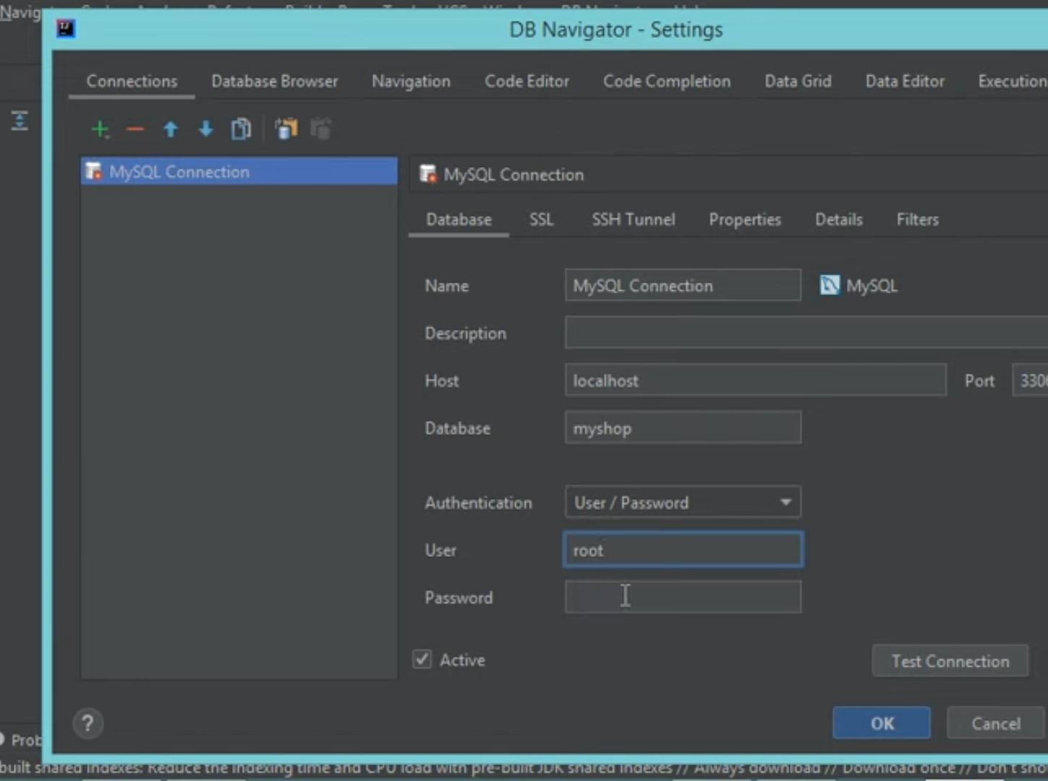Screen dimensions: 1048x781
Task: Open the Execution settings tab
Action: [x=1013, y=81]
